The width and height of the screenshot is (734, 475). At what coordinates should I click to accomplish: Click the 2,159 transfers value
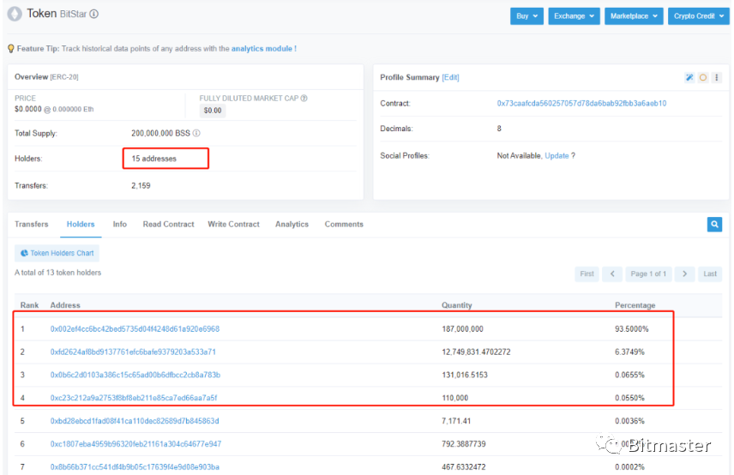pyautogui.click(x=141, y=186)
